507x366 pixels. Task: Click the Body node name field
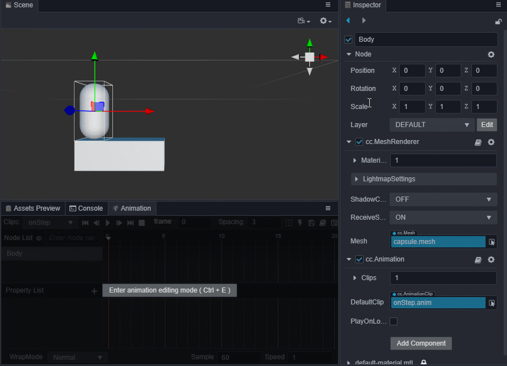click(x=426, y=40)
